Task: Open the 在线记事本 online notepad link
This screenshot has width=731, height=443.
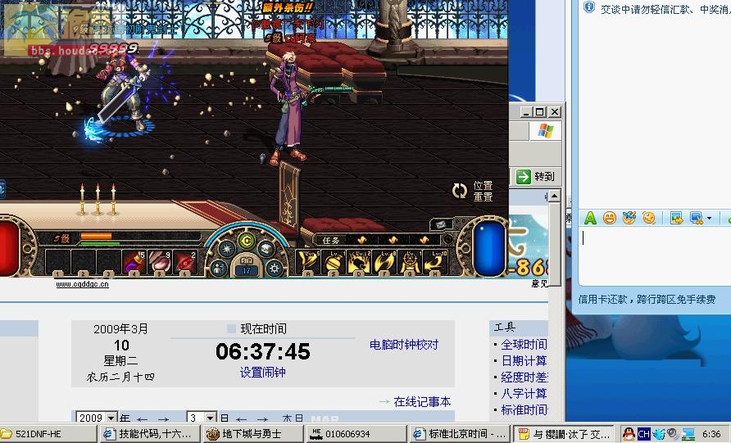Action: pyautogui.click(x=422, y=401)
